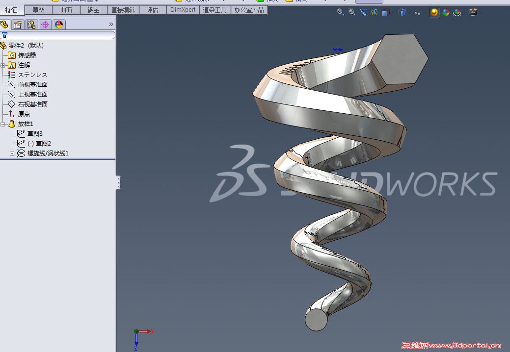Click the Section View icon
This screenshot has width=510, height=352.
point(375,12)
